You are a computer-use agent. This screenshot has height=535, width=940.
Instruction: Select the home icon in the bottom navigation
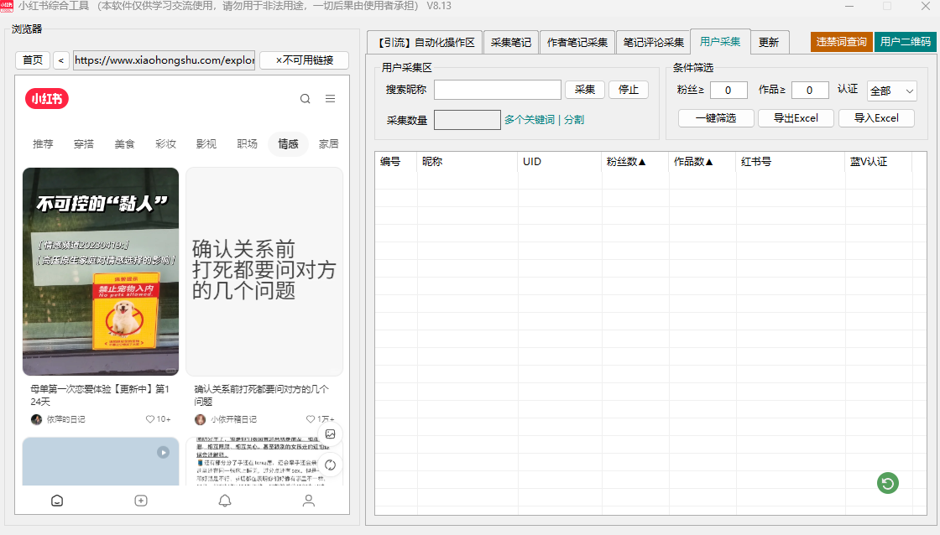point(56,500)
